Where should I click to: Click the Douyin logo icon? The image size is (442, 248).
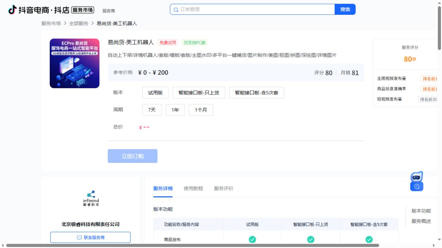pyautogui.click(x=12, y=10)
